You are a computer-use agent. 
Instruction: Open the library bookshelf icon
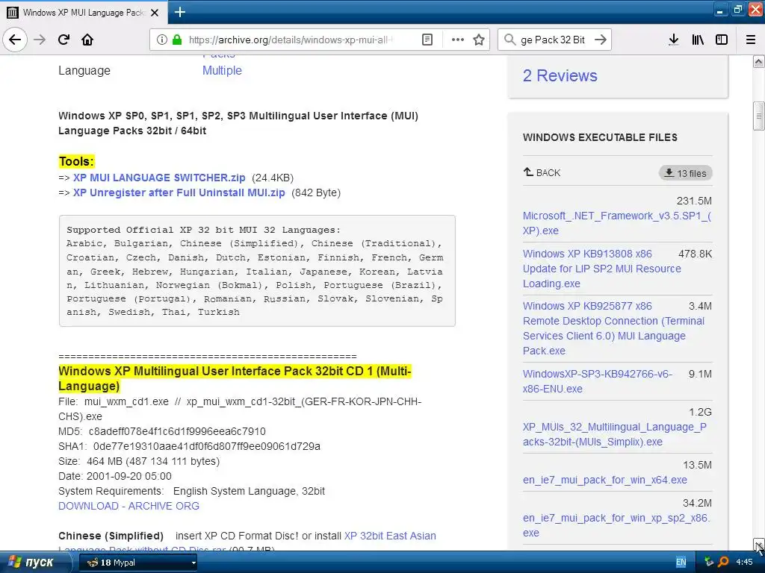point(698,40)
